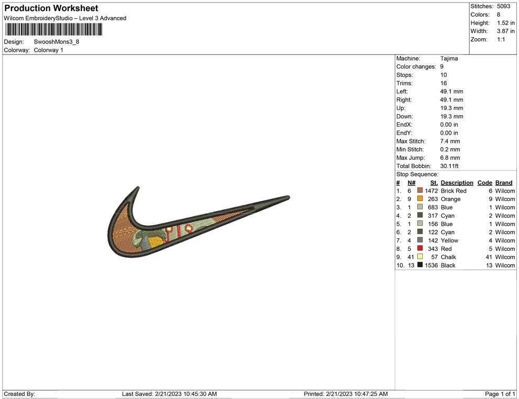
Task: Click the barcode under the title
Action: pyautogui.click(x=53, y=29)
